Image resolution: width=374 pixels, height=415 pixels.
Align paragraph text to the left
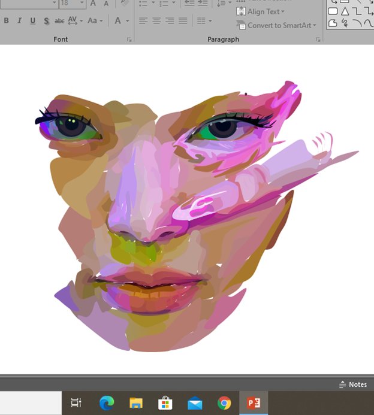pyautogui.click(x=143, y=20)
